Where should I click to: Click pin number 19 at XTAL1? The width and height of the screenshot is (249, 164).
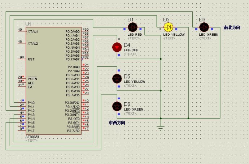click(20, 30)
